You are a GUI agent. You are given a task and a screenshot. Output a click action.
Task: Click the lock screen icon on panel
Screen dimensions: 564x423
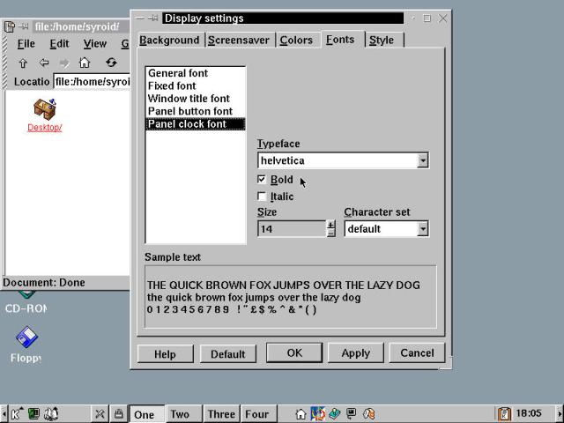pyautogui.click(x=118, y=413)
